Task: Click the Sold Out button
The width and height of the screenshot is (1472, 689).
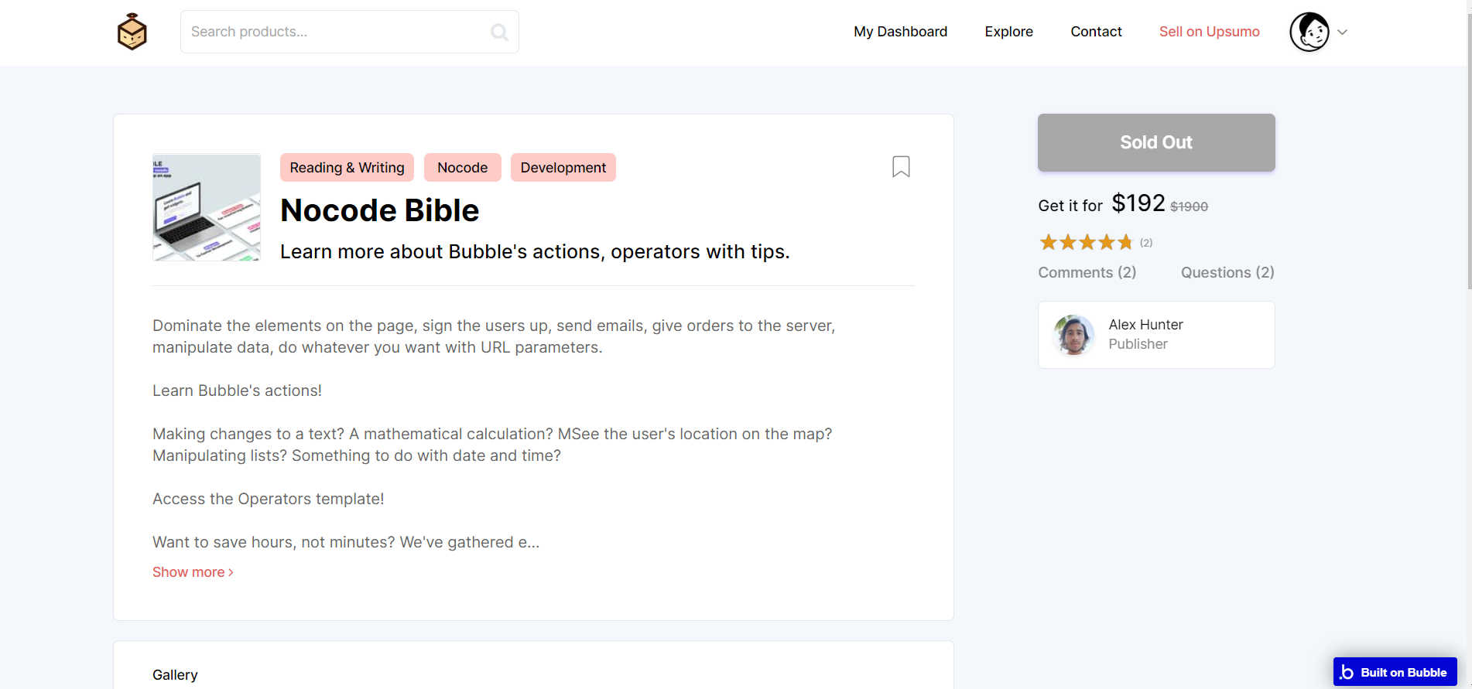Action: point(1156,142)
